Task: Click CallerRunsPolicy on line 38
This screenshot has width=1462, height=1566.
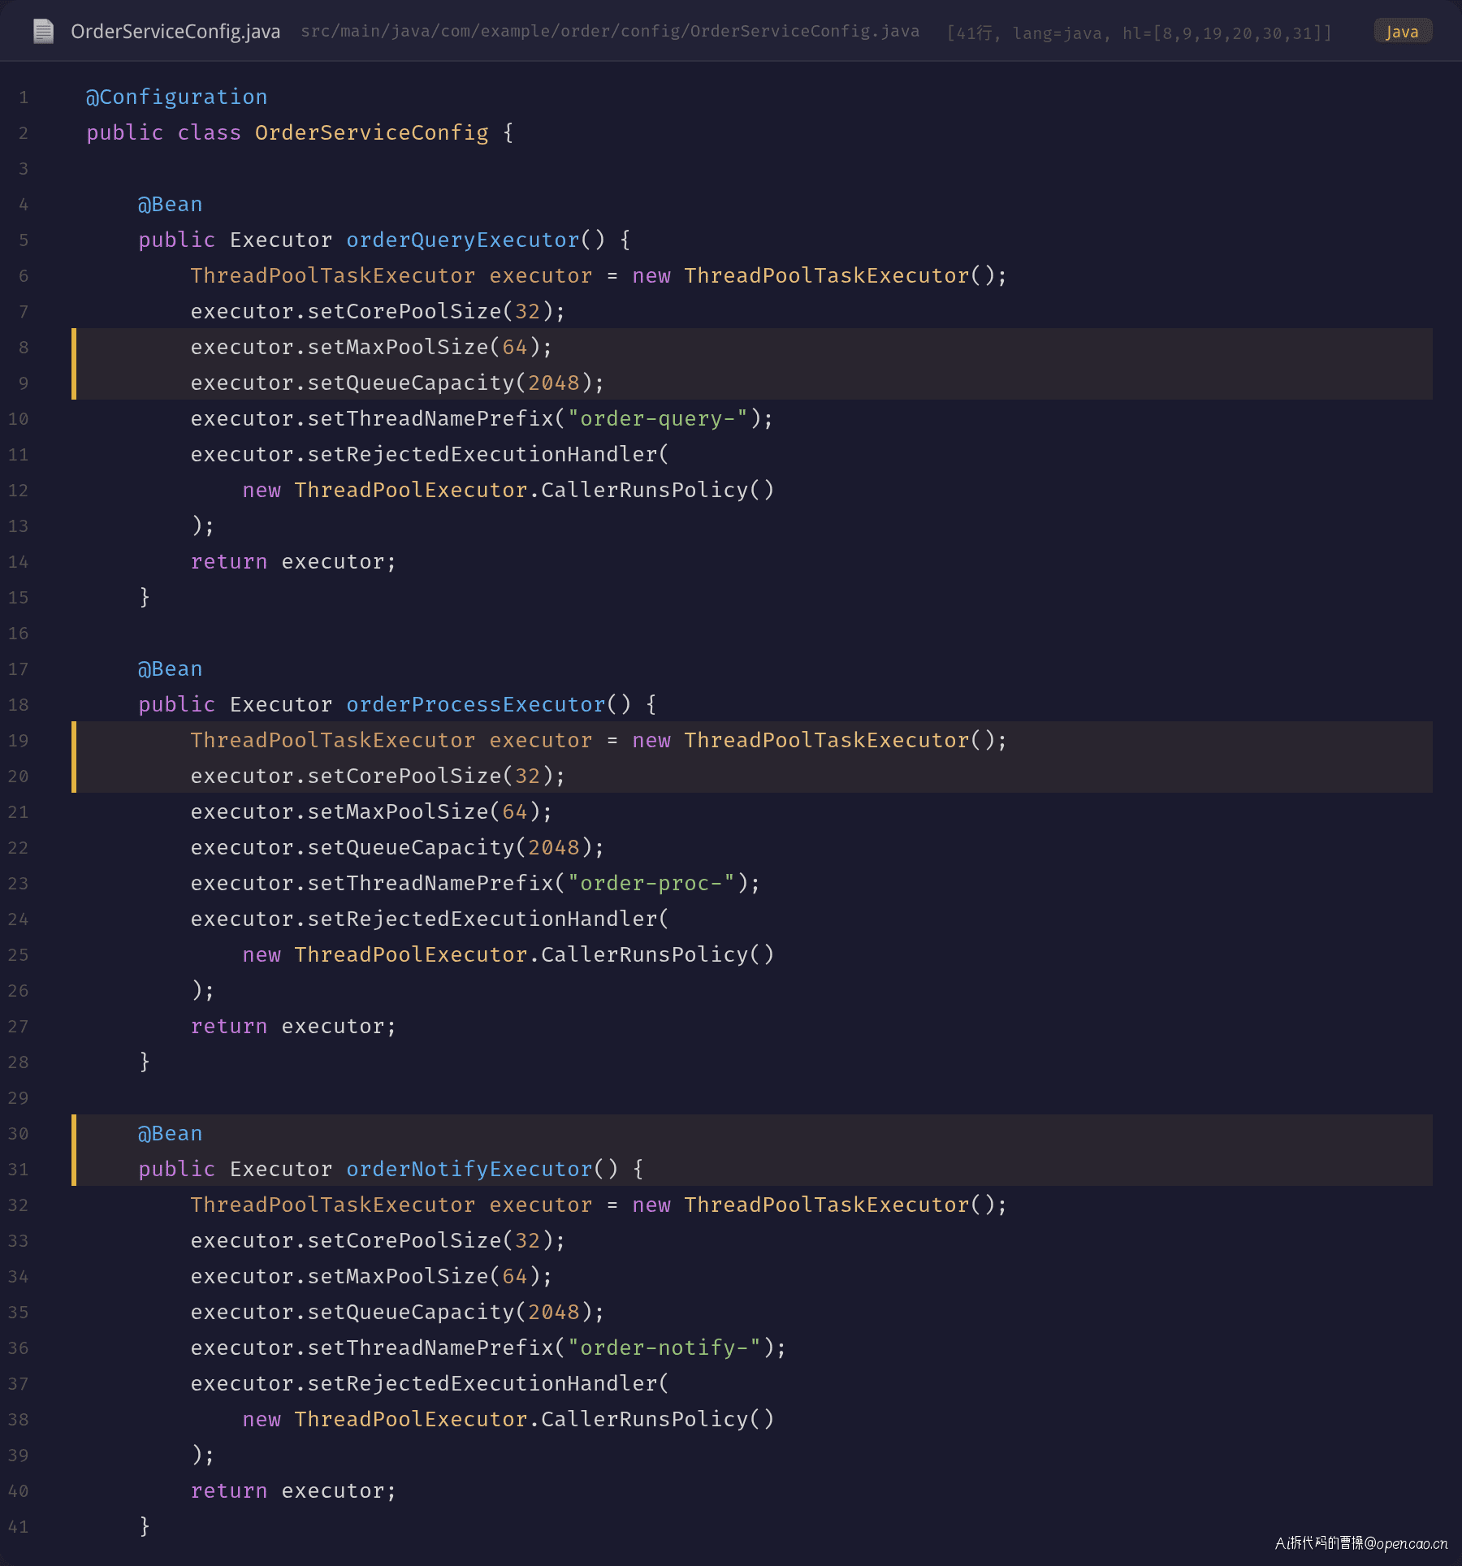Action: 645,1419
